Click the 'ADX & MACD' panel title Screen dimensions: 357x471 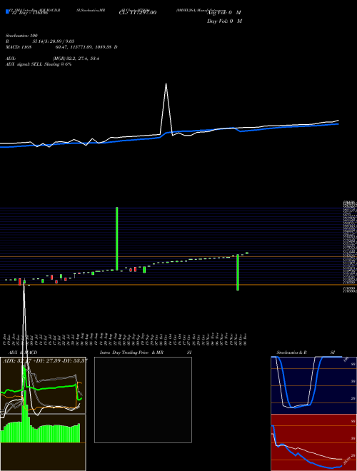tap(23, 353)
